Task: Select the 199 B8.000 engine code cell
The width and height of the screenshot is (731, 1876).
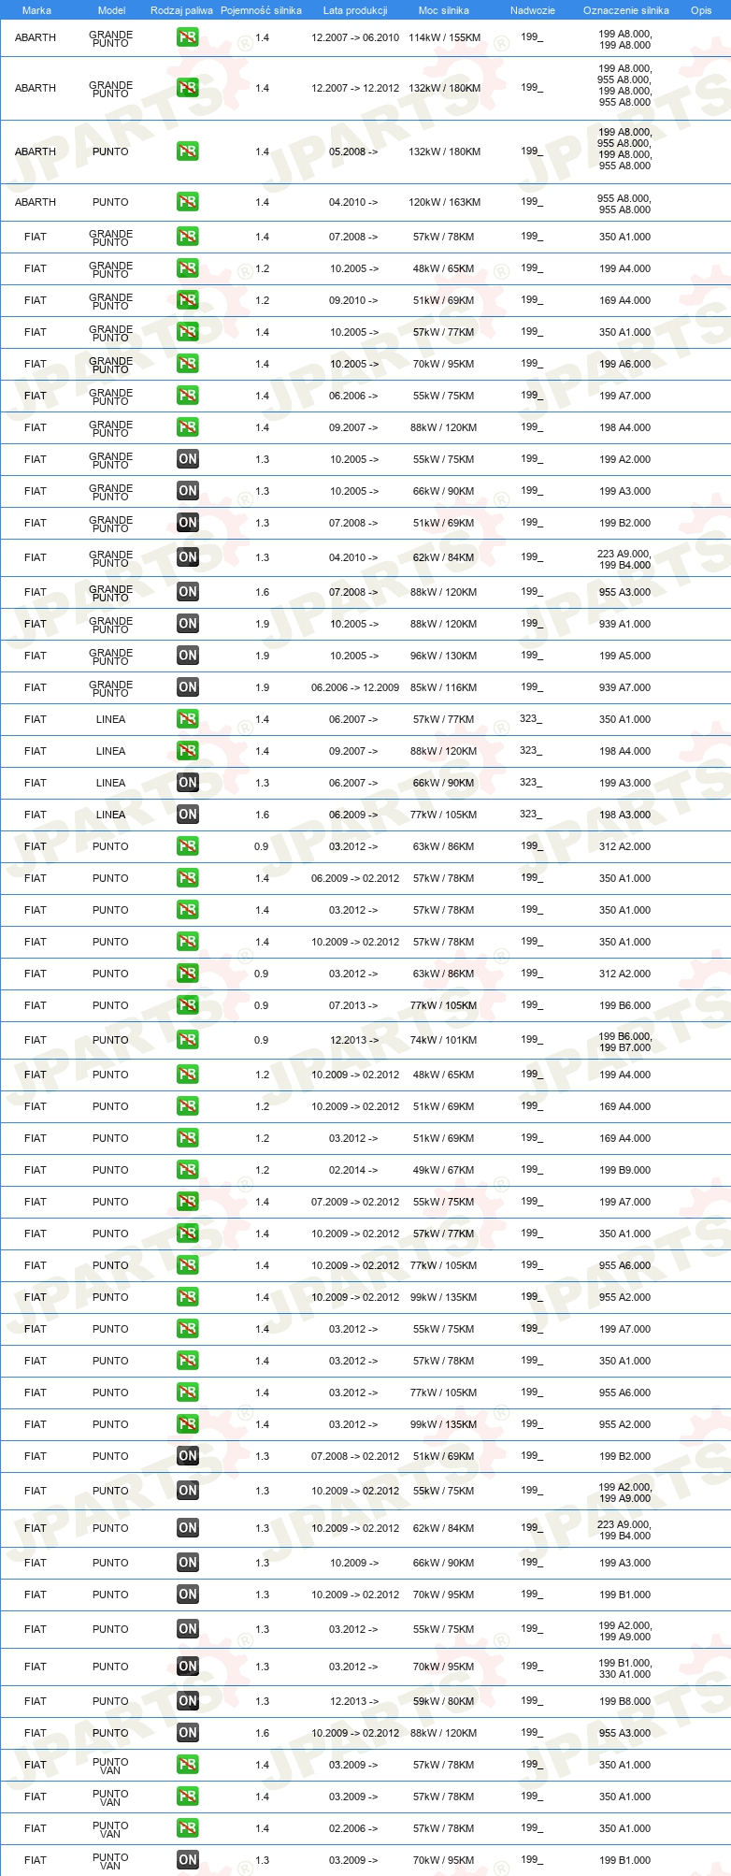Action: (x=625, y=1701)
